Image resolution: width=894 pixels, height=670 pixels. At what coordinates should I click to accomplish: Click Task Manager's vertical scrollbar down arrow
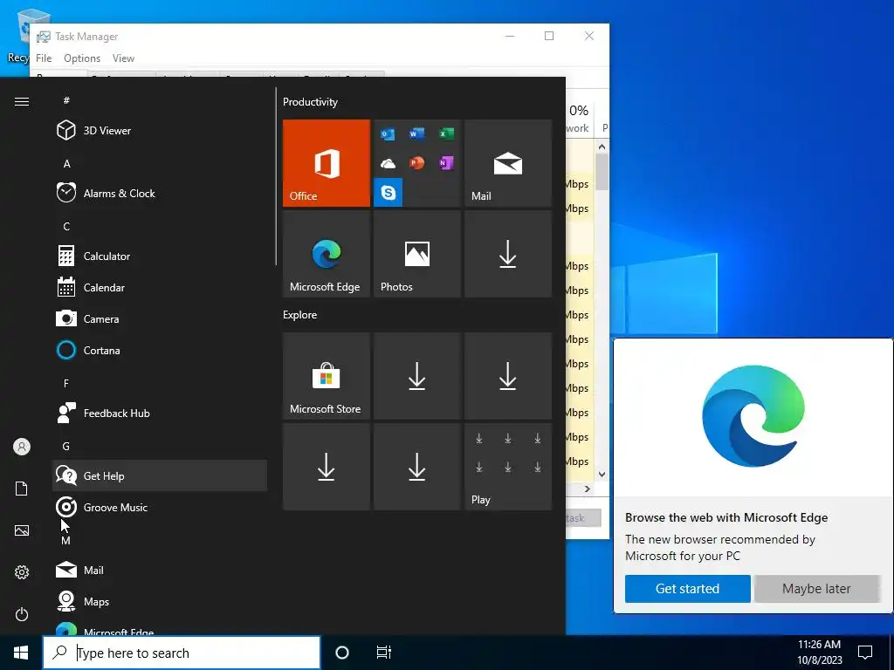[x=602, y=474]
